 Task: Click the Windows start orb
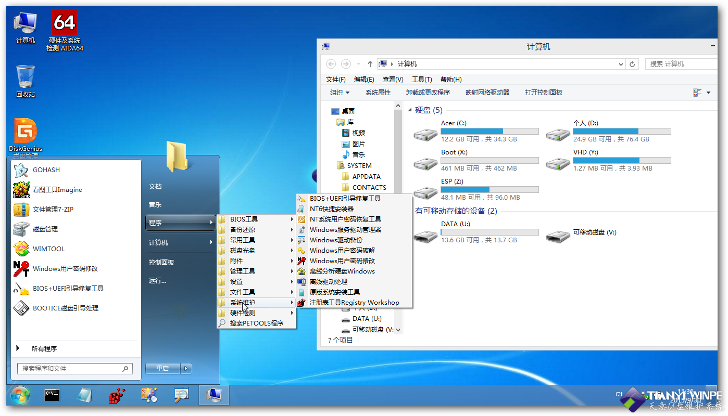point(20,395)
